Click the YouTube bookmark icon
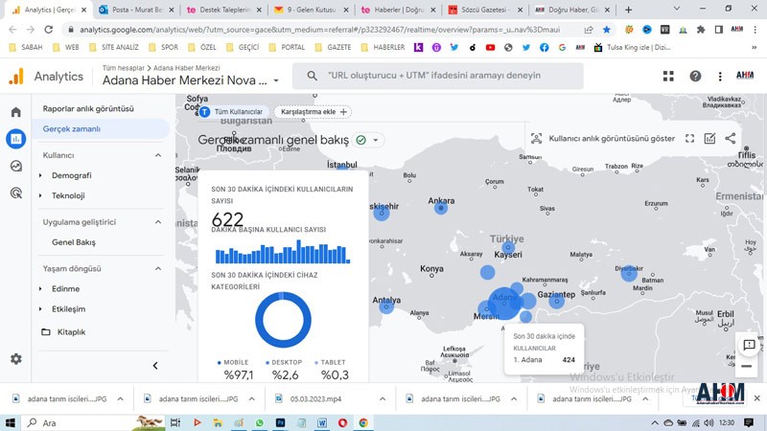The width and height of the screenshot is (767, 431). tap(490, 47)
